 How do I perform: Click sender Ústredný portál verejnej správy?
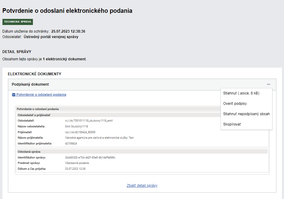(x=51, y=37)
